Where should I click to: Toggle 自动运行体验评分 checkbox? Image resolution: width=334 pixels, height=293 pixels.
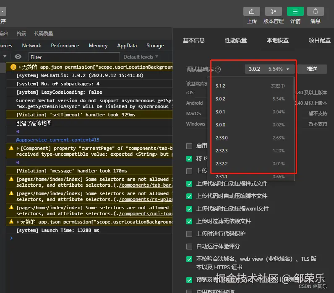pos(189,247)
